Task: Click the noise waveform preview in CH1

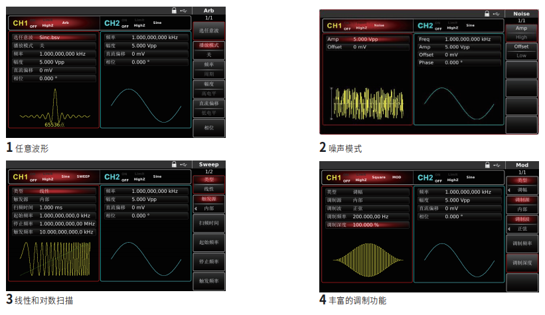Action: (x=368, y=103)
